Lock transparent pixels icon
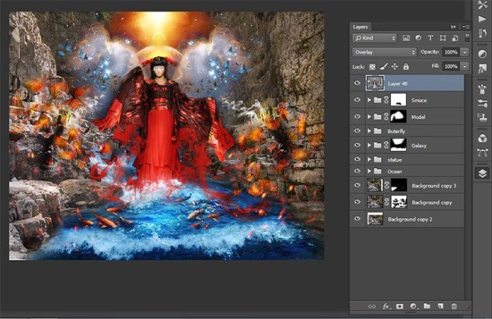Screen dimensions: 492x319 [372, 67]
